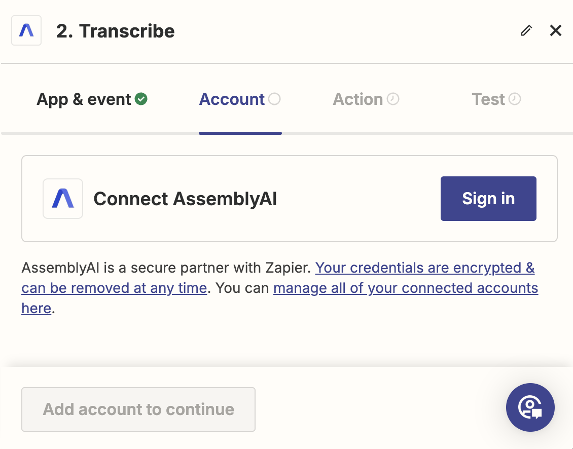Close the Transcribe step panel
This screenshot has height=449, width=573.
tap(556, 30)
